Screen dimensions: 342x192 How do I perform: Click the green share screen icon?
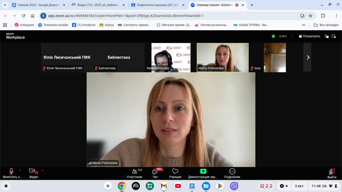pos(203,171)
